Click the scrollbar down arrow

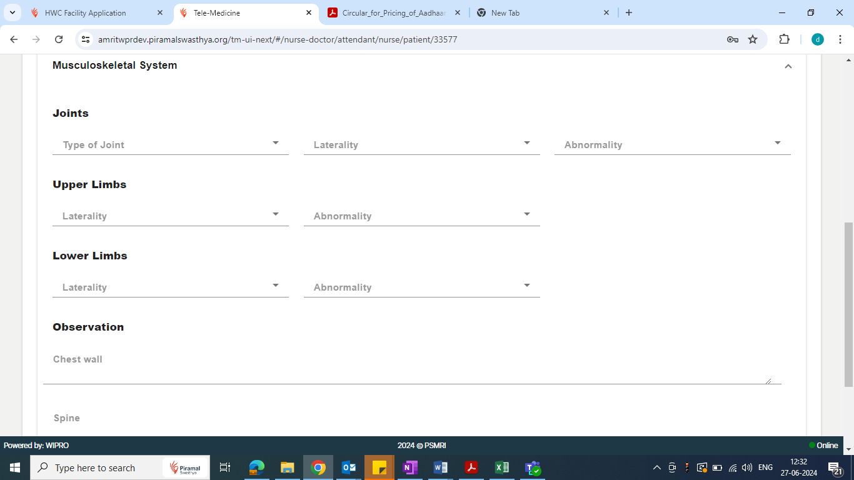[848, 449]
